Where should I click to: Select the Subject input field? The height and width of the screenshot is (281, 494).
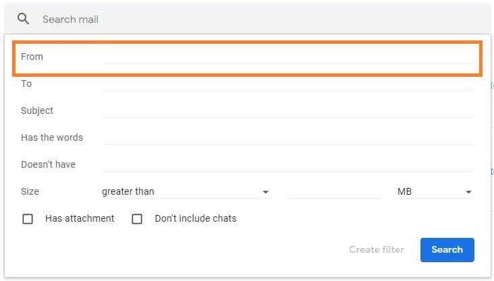287,111
